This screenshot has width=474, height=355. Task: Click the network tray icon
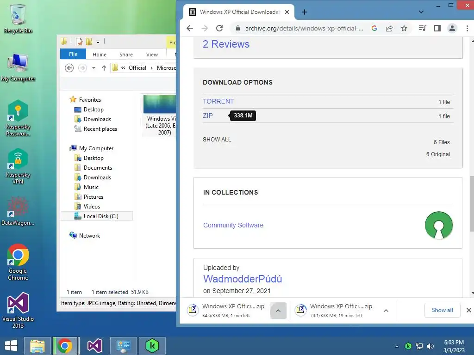419,346
